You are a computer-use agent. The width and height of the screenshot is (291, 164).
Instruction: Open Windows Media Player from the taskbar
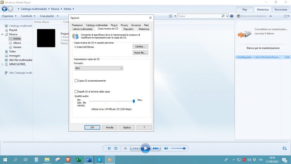click(110, 160)
